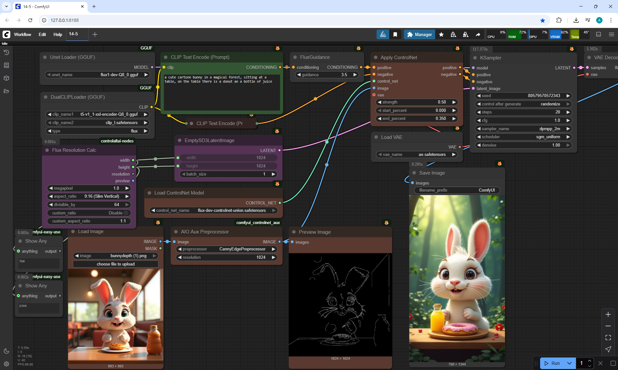This screenshot has height=370, width=618.
Task: Open the Run button dropdown arrow
Action: click(x=569, y=363)
